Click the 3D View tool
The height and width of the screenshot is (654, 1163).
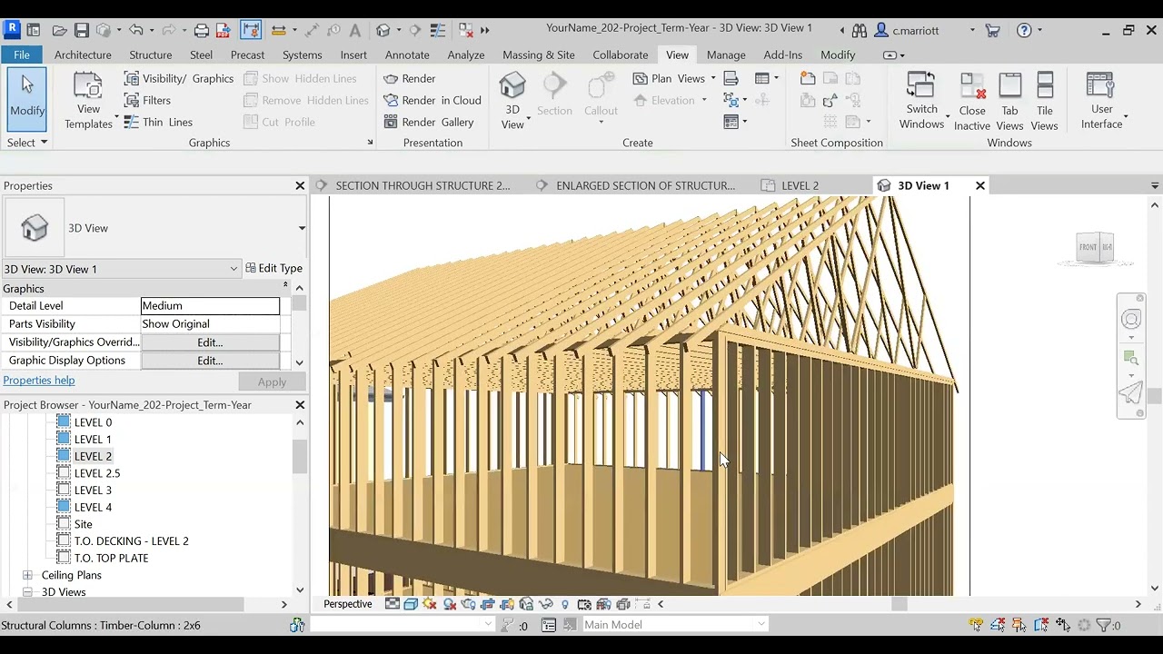pos(512,101)
